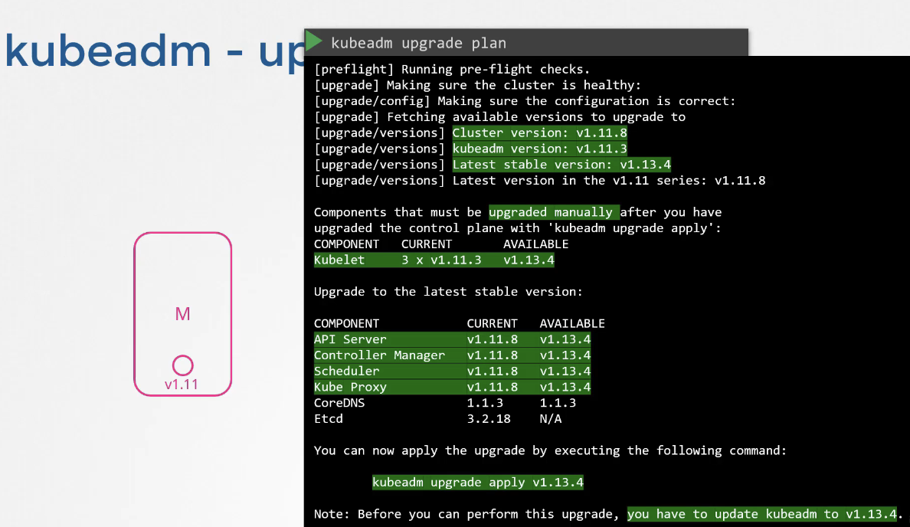Click 'You can now apply the upgrade' line
910x527 pixels.
tap(550, 451)
